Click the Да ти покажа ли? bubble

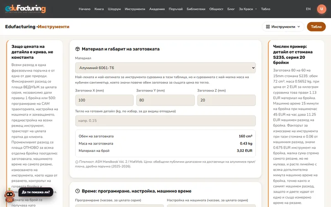click(36, 192)
